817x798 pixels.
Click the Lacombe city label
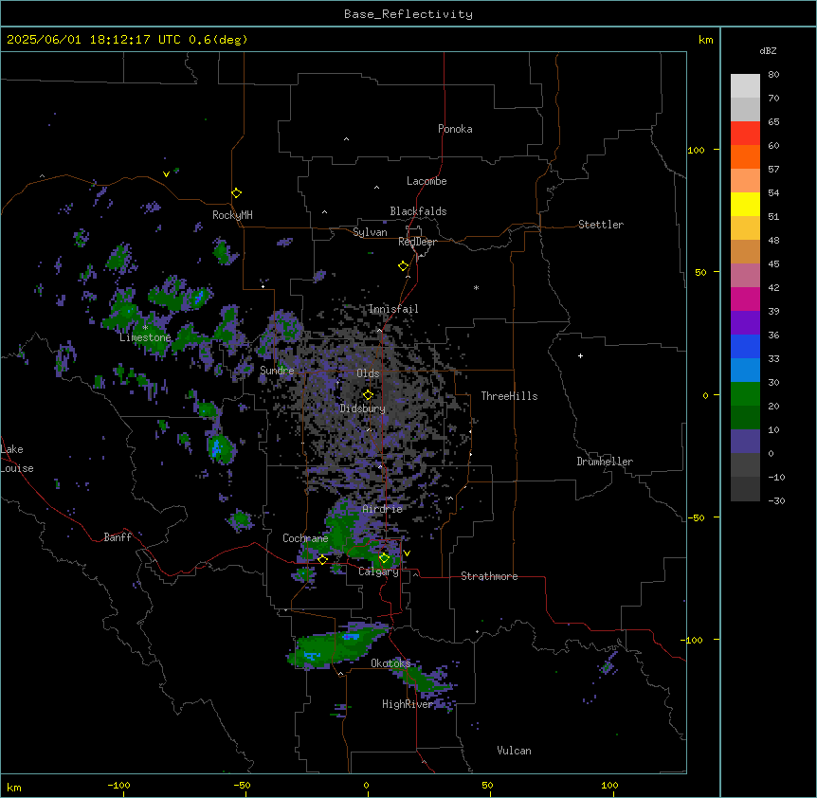(x=427, y=181)
